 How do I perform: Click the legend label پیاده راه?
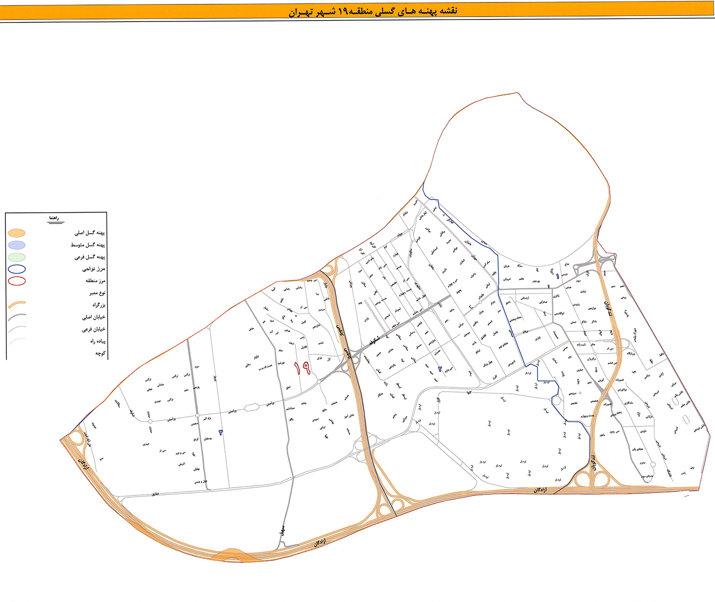click(x=97, y=341)
